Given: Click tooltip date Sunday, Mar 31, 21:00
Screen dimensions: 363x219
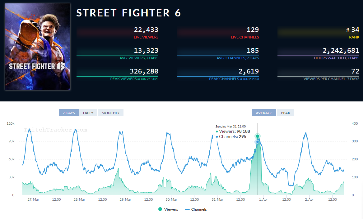Looking at the screenshot, I should (x=230, y=127).
